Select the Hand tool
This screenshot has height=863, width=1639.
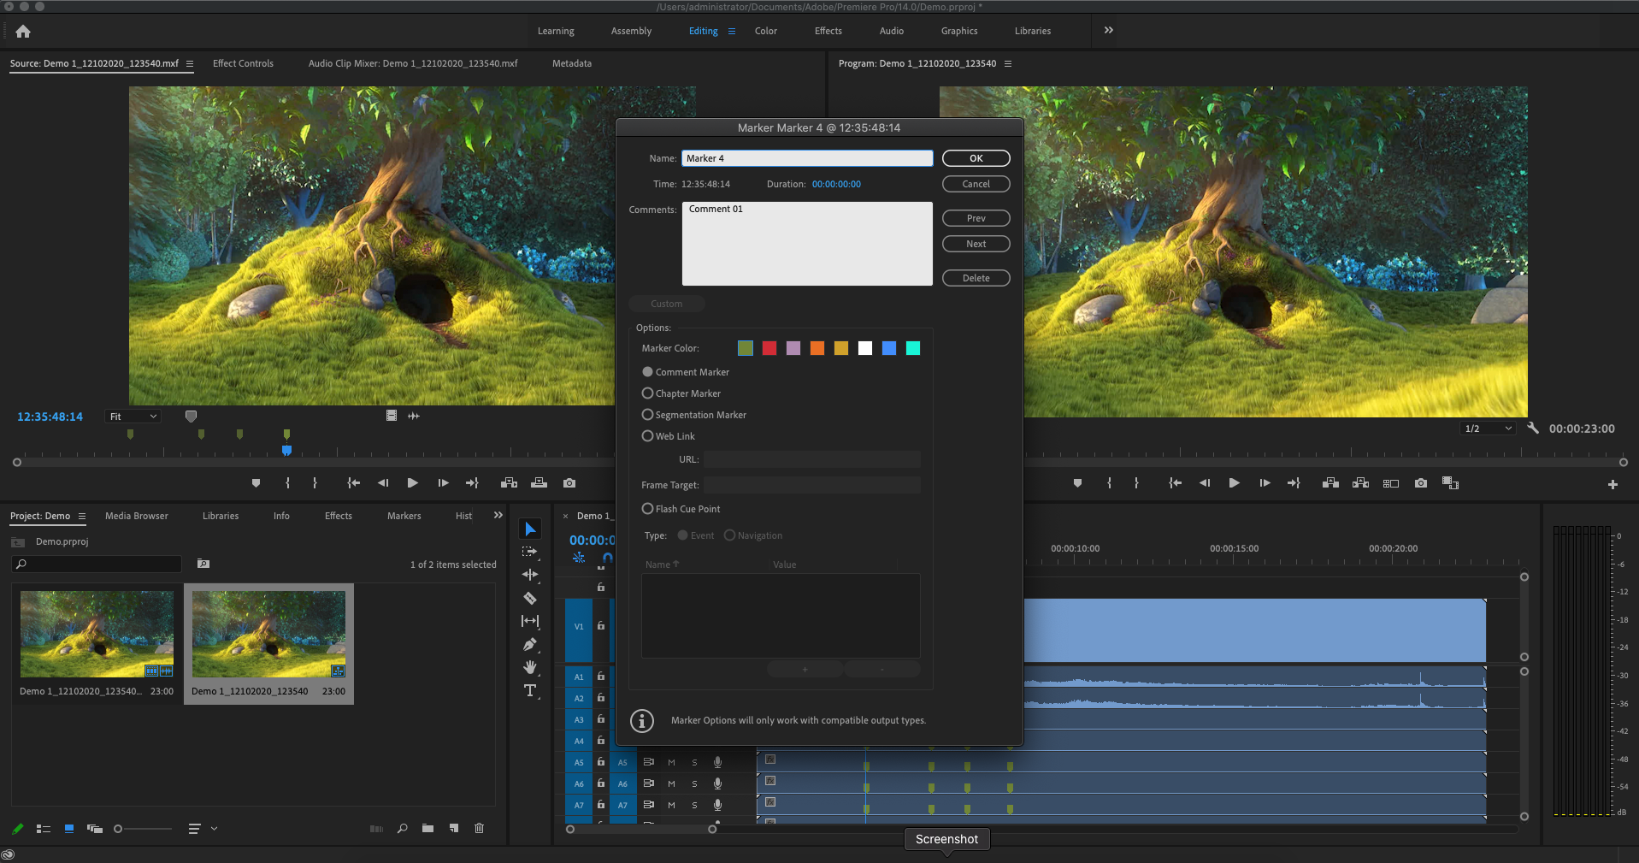pos(530,667)
